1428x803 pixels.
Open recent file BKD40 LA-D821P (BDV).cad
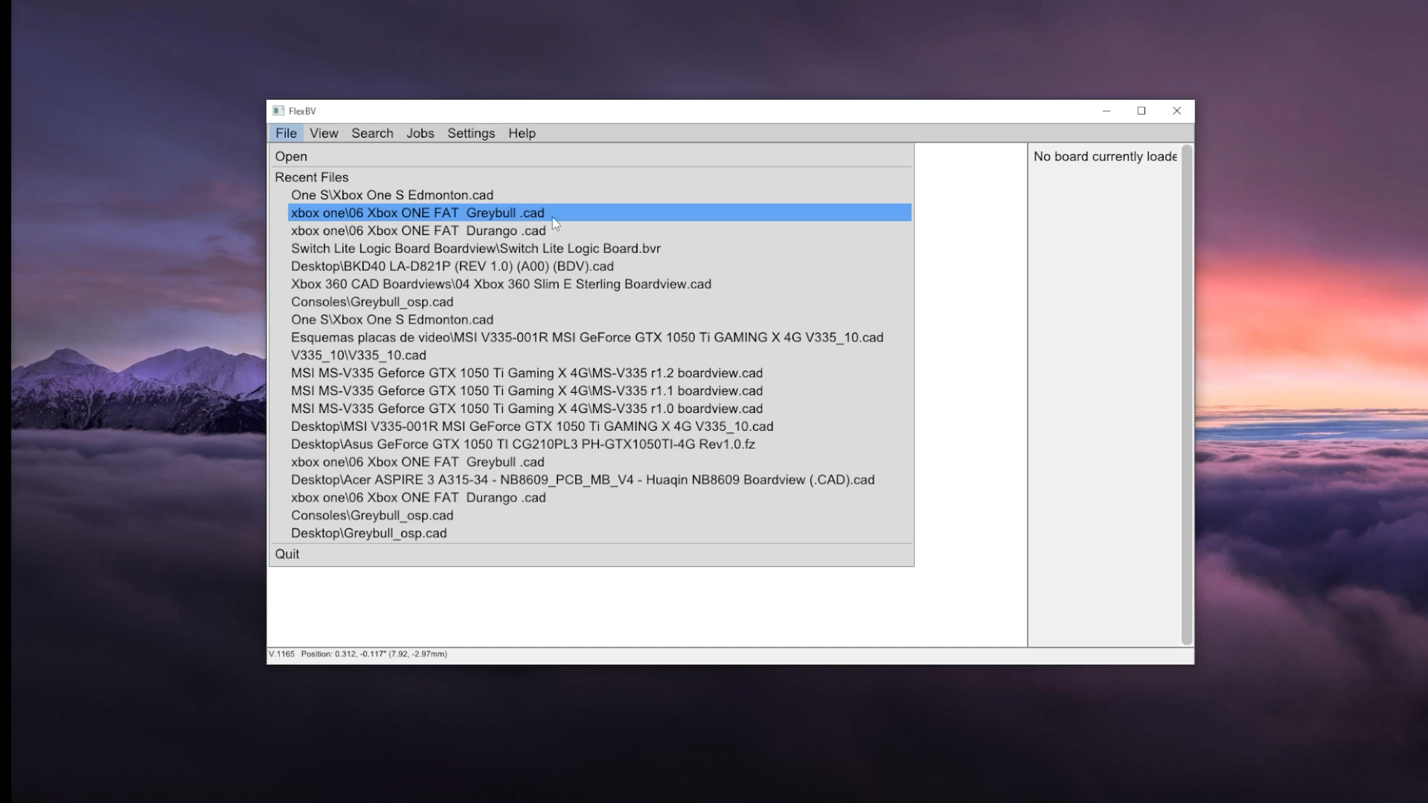click(x=600, y=266)
